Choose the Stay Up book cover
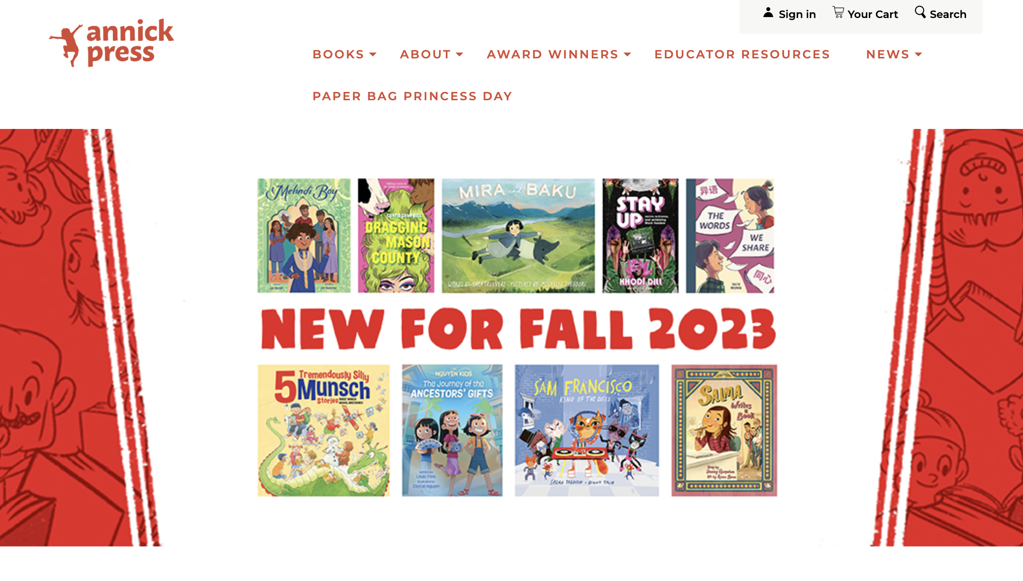The height and width of the screenshot is (581, 1023). 640,236
